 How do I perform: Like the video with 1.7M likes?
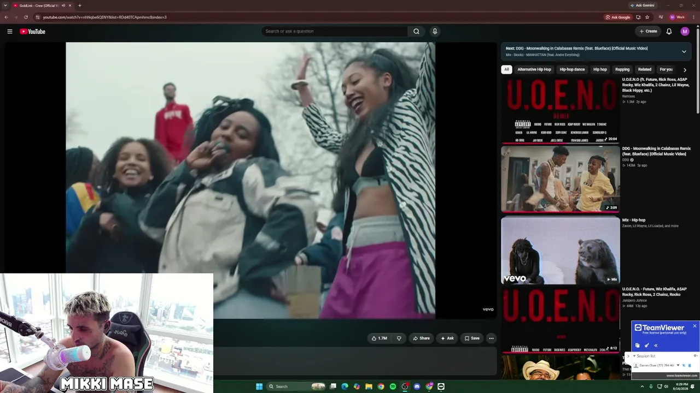pos(379,338)
